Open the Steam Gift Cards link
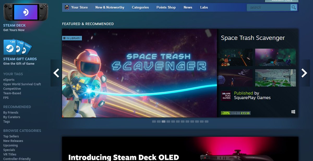This screenshot has width=313, height=161. tap(20, 59)
